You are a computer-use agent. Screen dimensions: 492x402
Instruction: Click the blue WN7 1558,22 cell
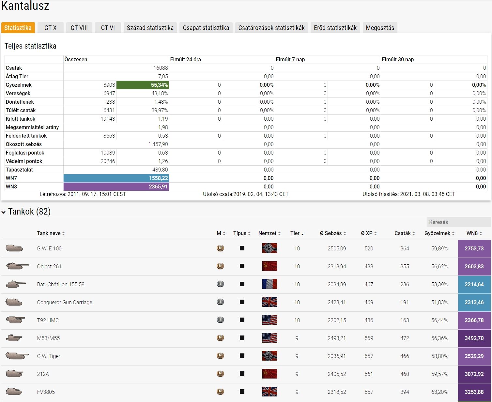(x=116, y=178)
